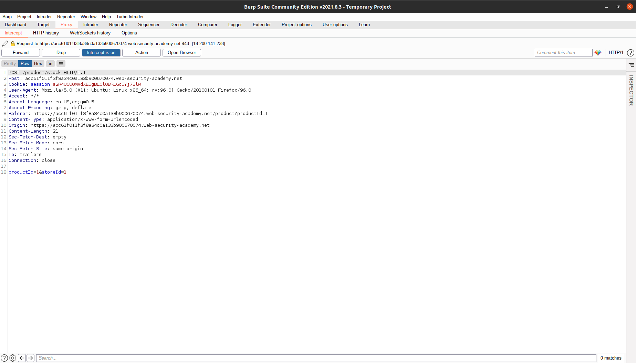Image resolution: width=636 pixels, height=363 pixels.
Task: Open the help icon beside HTTP/1
Action: [630, 53]
